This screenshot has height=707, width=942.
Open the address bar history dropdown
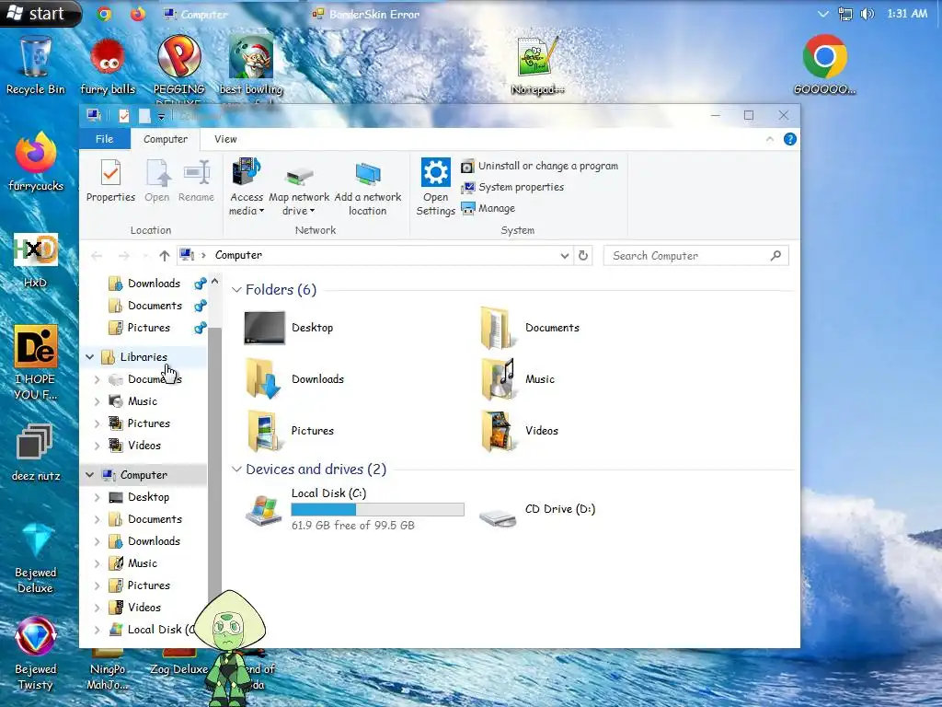click(x=564, y=256)
